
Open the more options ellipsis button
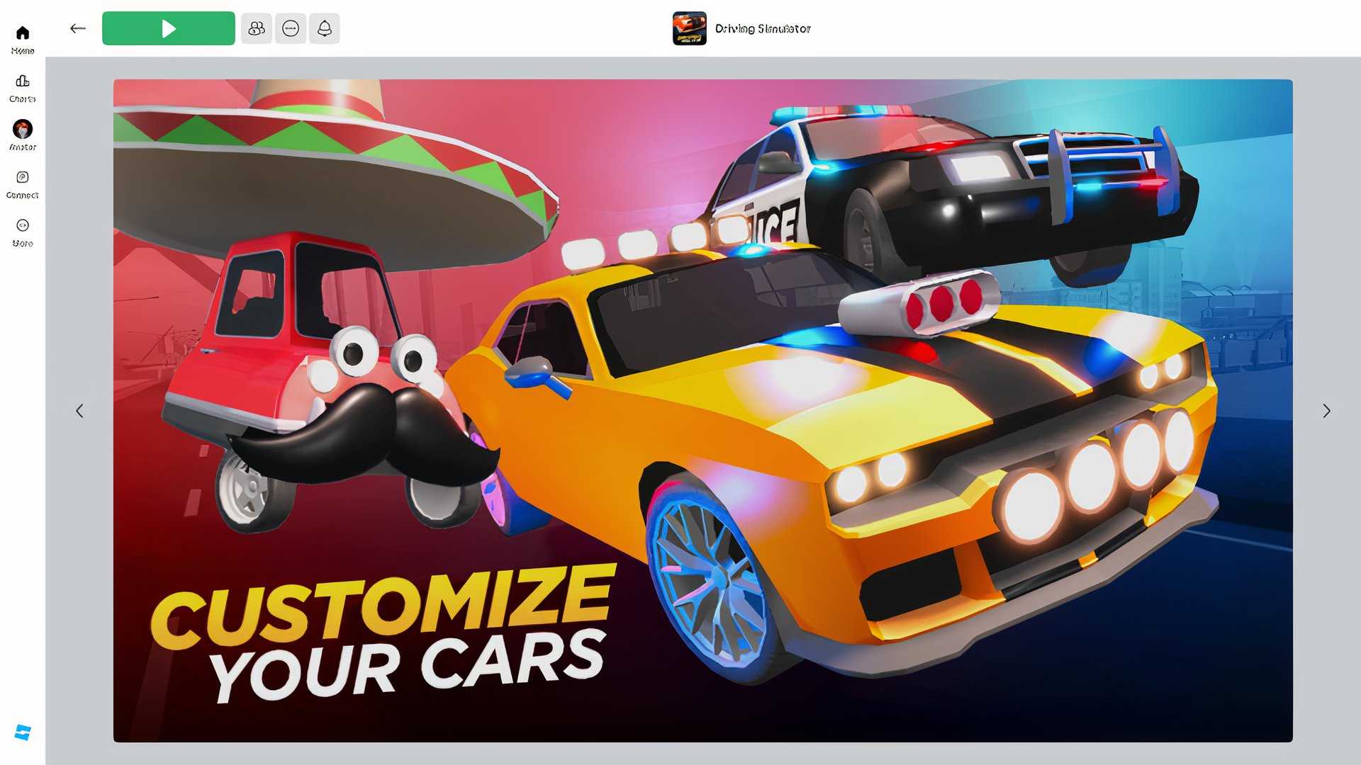click(291, 28)
